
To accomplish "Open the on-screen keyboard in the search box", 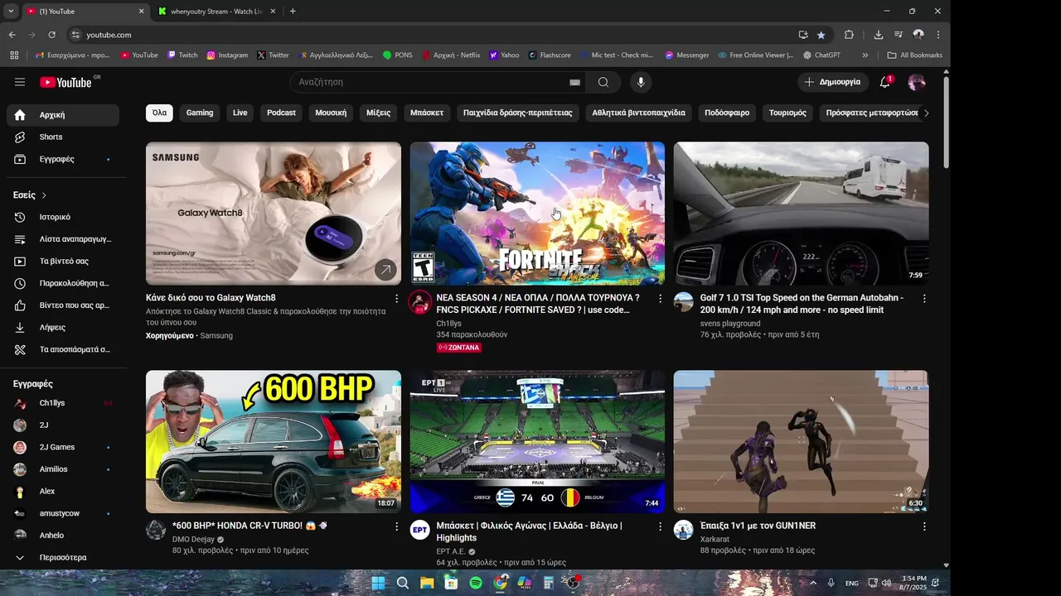I will pos(574,82).
